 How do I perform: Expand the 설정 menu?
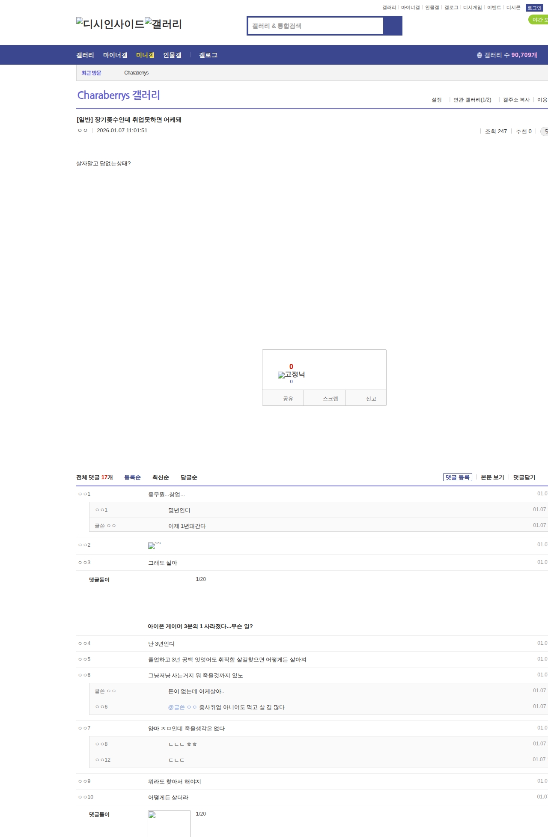(436, 100)
